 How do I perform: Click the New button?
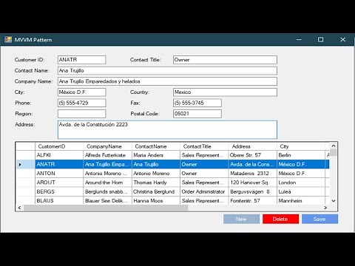click(x=241, y=219)
